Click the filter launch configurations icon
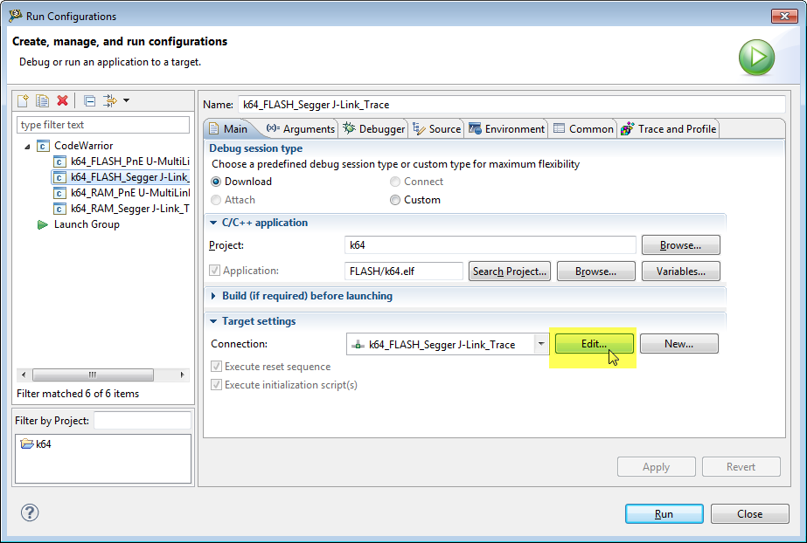The image size is (807, 543). (109, 101)
